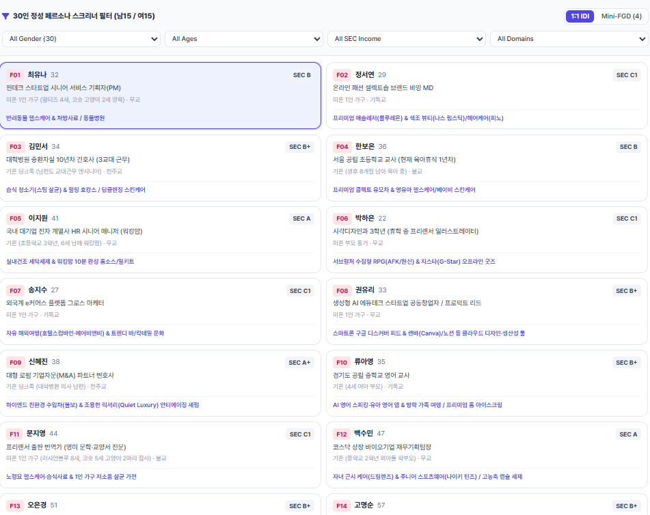Click the F05 badge on 이지원's card
This screenshot has width=650, height=515.
(15, 219)
